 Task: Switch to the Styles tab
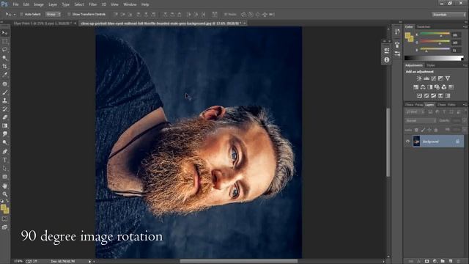[431, 65]
